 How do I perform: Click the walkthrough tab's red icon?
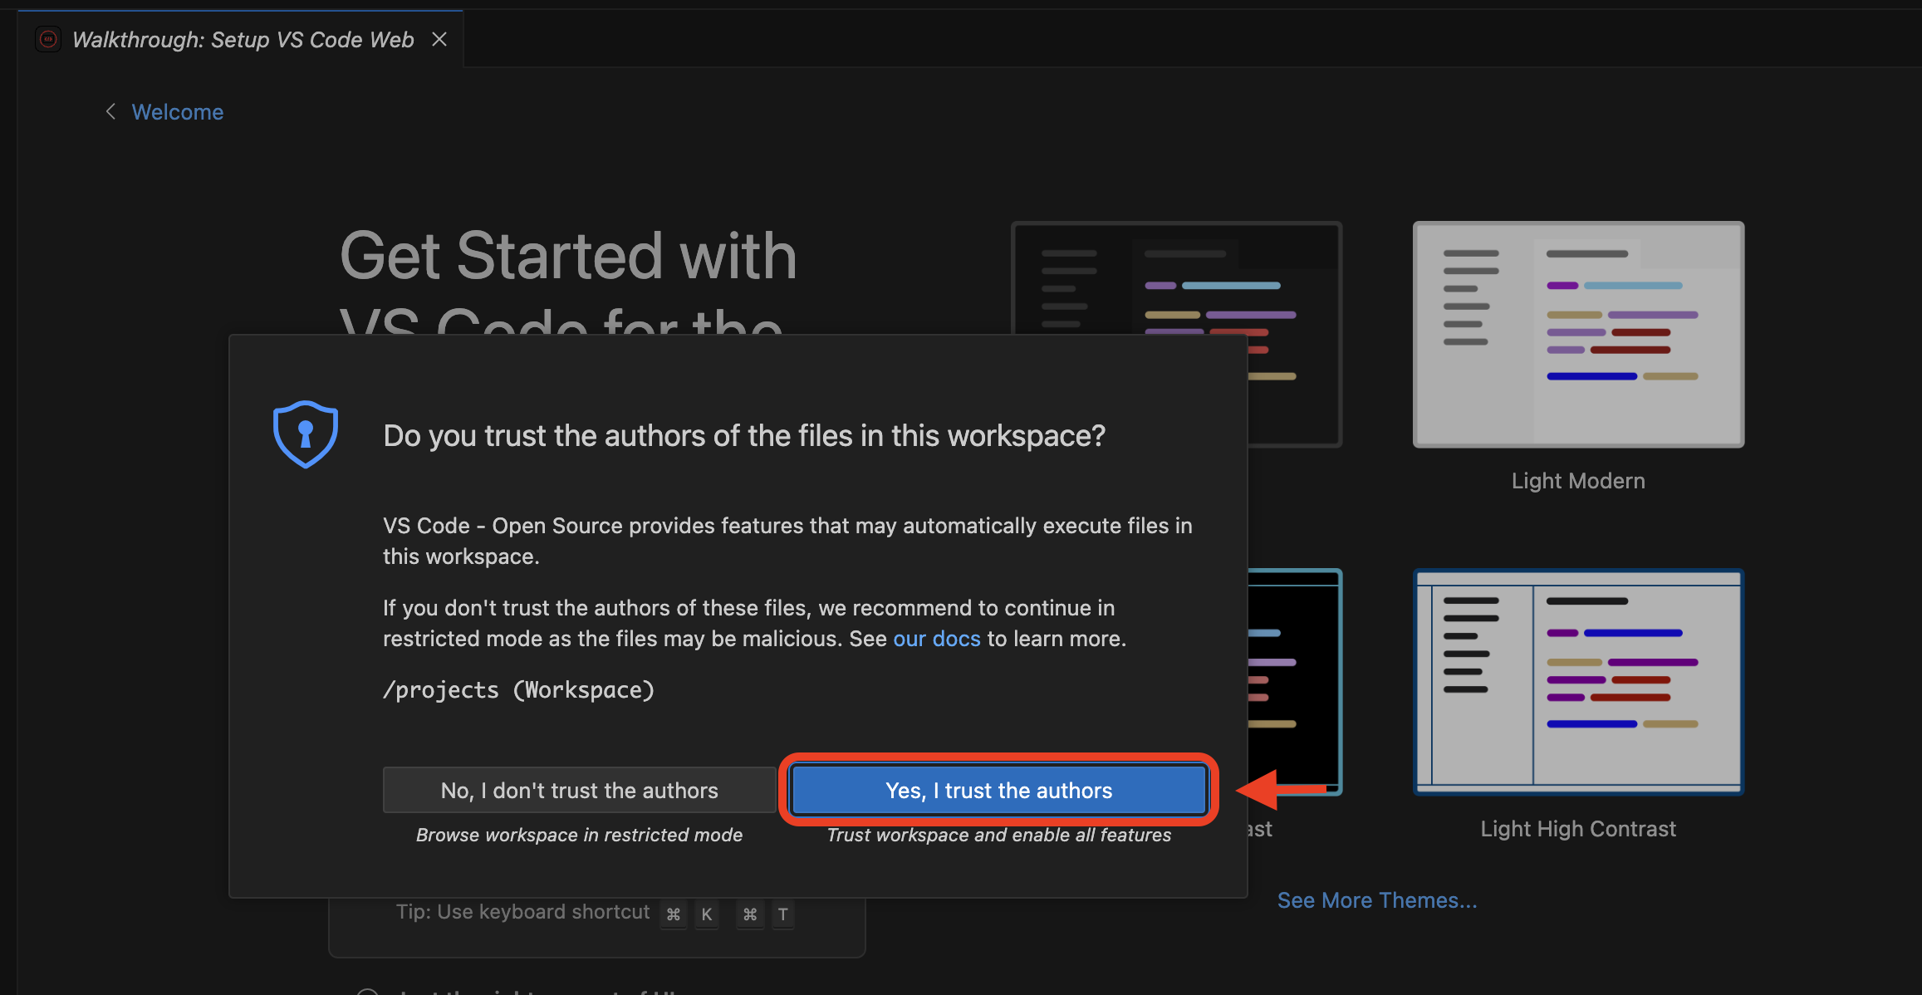(x=48, y=39)
